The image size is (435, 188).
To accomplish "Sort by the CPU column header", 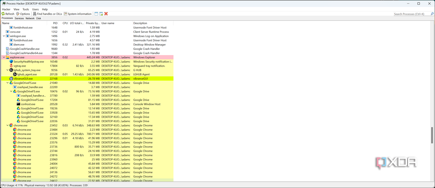I will [x=64, y=23].
